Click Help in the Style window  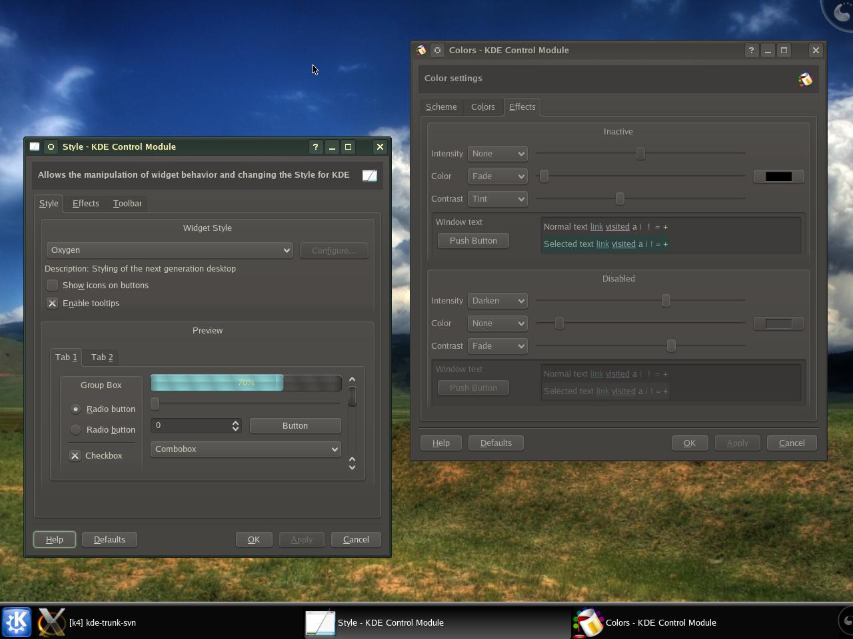[x=55, y=539]
